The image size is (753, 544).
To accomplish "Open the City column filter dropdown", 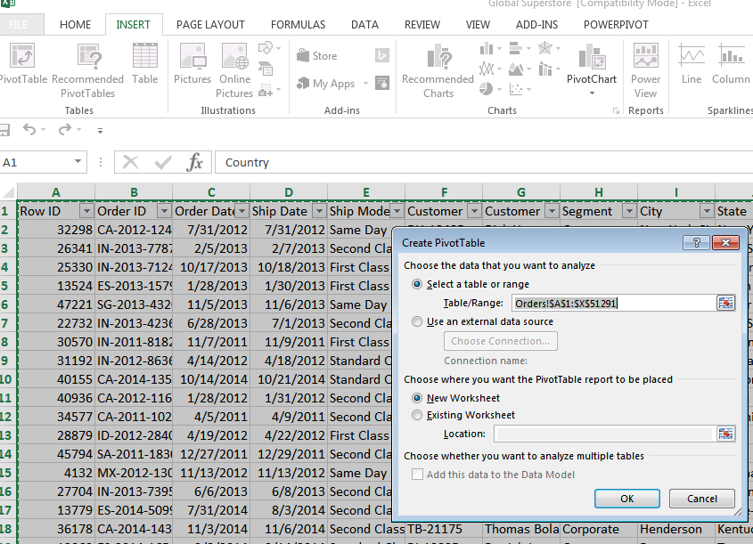I will pos(707,211).
